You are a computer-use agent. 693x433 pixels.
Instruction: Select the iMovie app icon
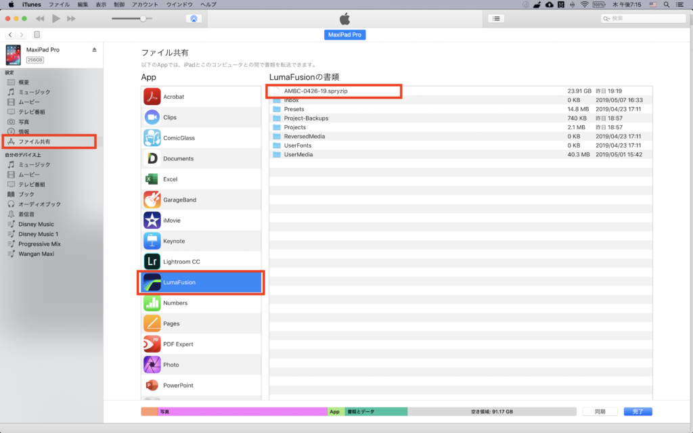pos(152,221)
